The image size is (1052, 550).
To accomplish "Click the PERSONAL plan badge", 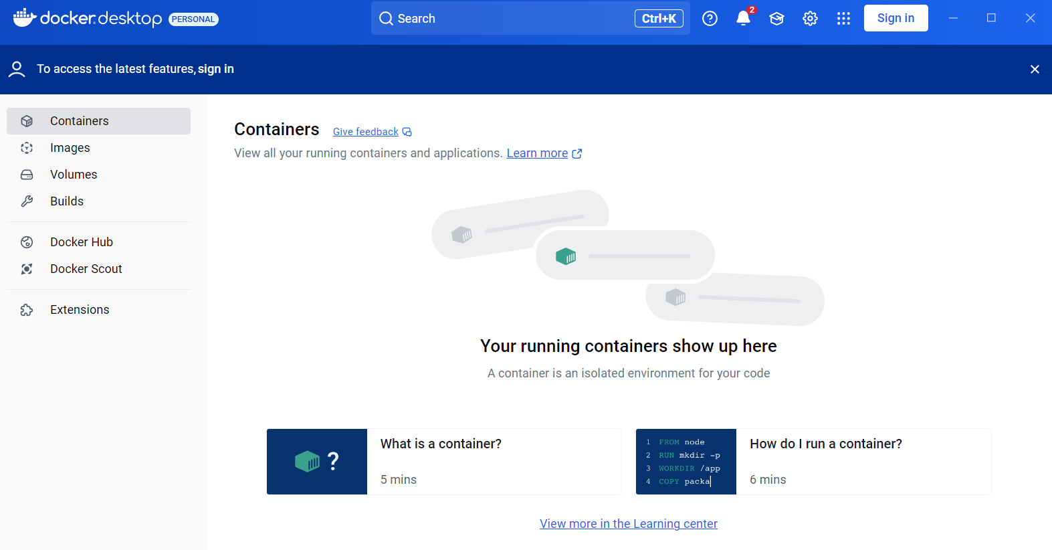I will pos(193,19).
